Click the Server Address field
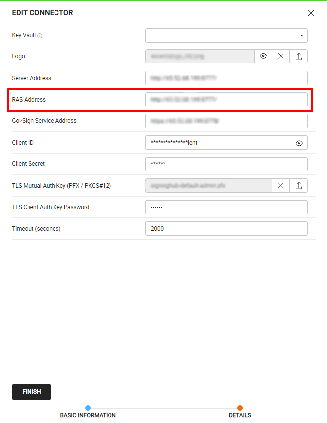 point(226,78)
